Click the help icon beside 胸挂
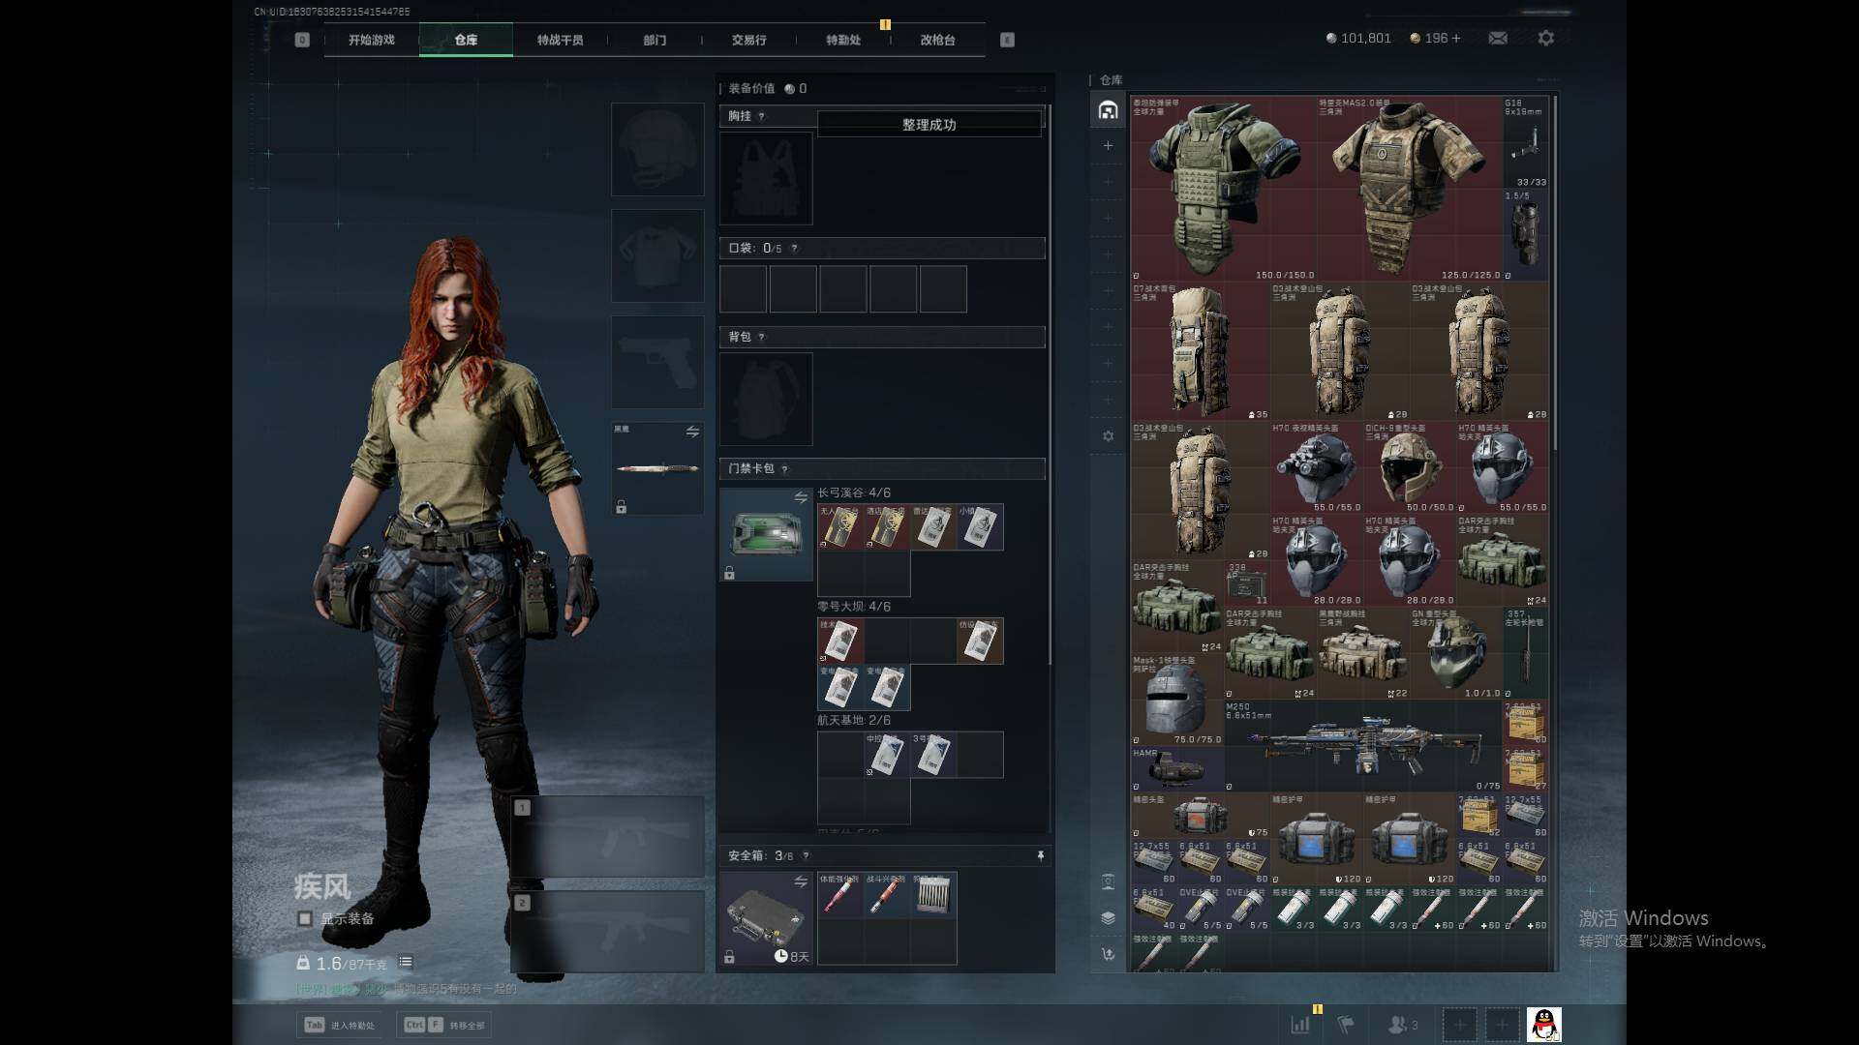 pos(761,116)
